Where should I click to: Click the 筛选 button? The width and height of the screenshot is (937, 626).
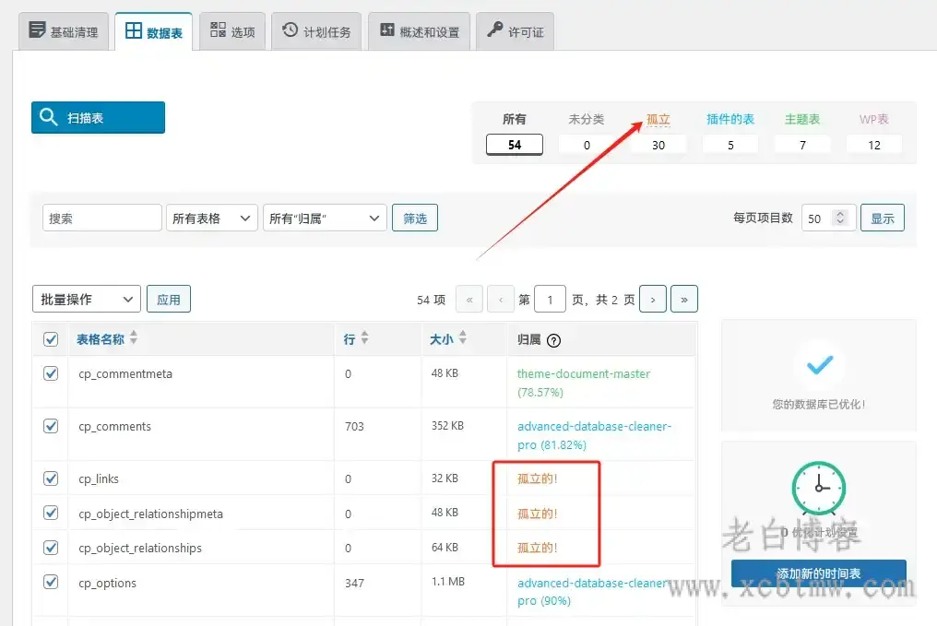tap(415, 218)
